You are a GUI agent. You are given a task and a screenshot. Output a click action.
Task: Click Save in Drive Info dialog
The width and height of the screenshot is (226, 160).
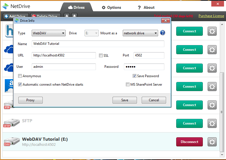point(125,100)
